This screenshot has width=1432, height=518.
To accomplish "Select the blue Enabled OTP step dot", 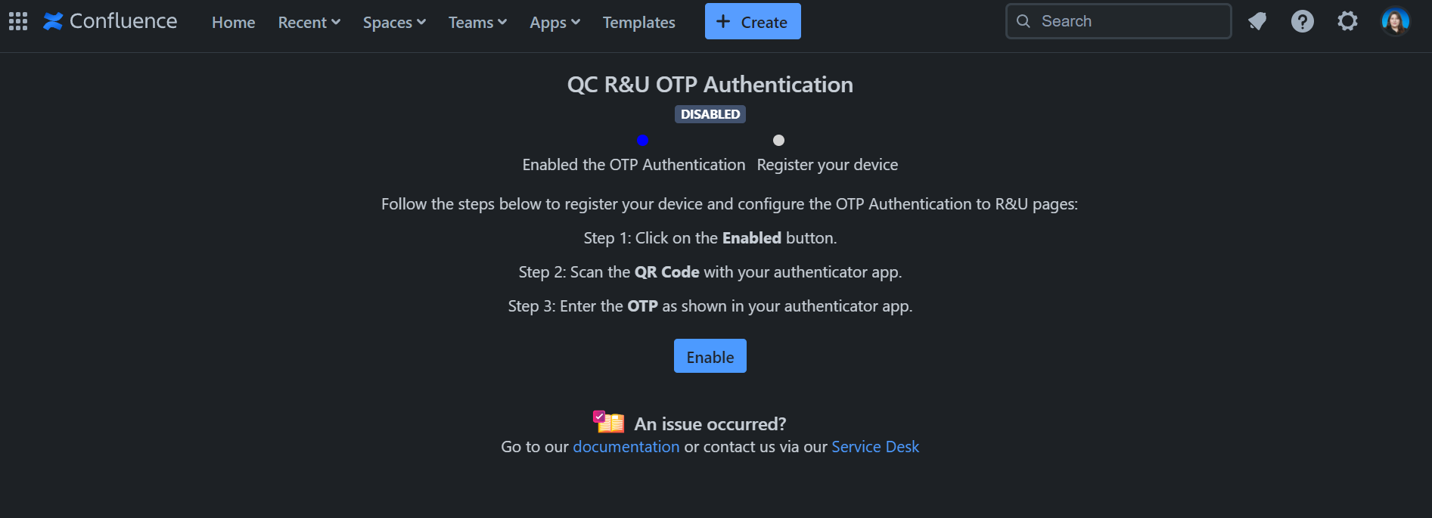I will (x=642, y=140).
